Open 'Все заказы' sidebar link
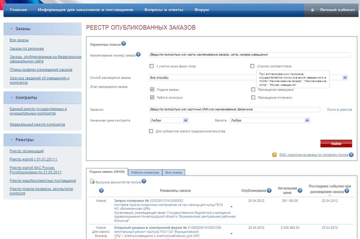 tap(19, 40)
